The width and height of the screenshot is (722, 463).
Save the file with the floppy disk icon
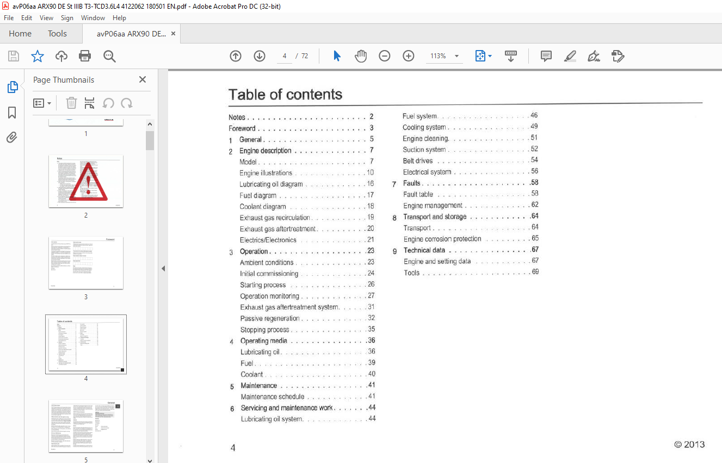[14, 56]
